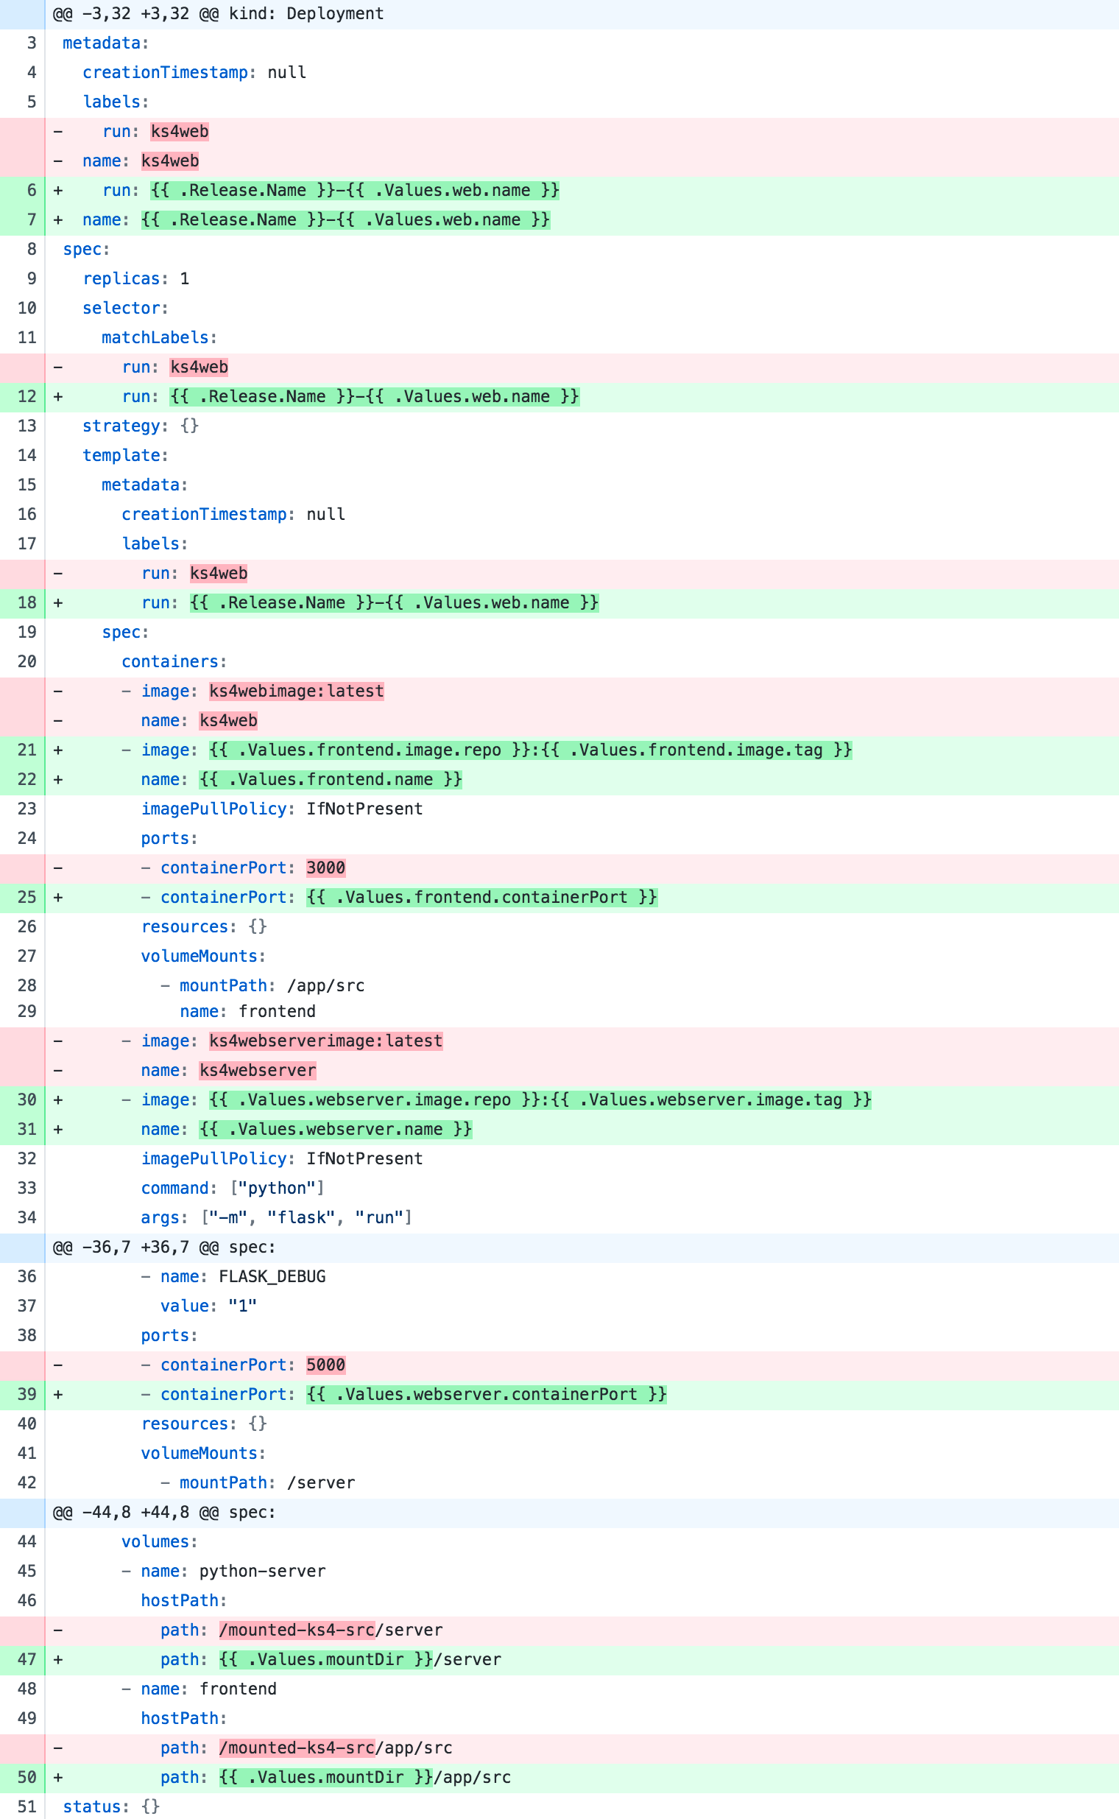Click added line 'path: {{ .Values.mountDir }}/app/src'

click(582, 1778)
